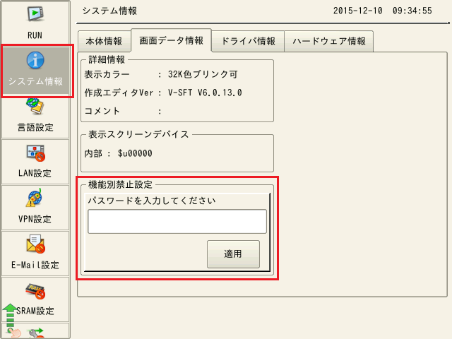This screenshot has height=339, width=452.
Task: Click the password input field
Action: (x=177, y=221)
